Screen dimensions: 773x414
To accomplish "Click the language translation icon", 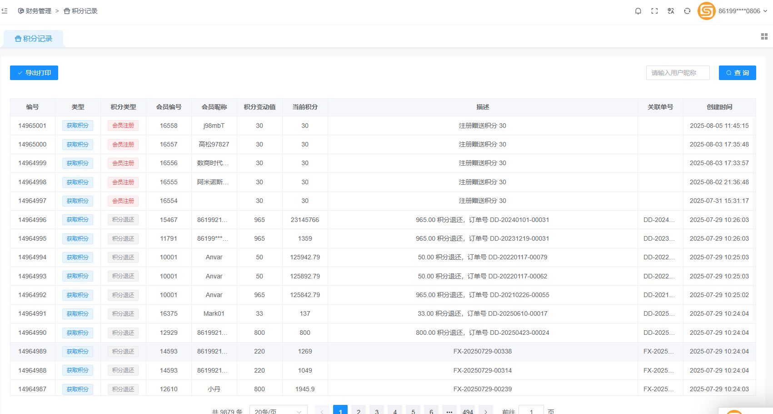I will pos(671,11).
